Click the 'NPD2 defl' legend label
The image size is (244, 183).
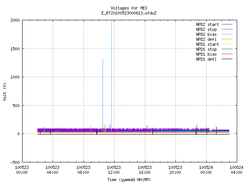pos(206,39)
